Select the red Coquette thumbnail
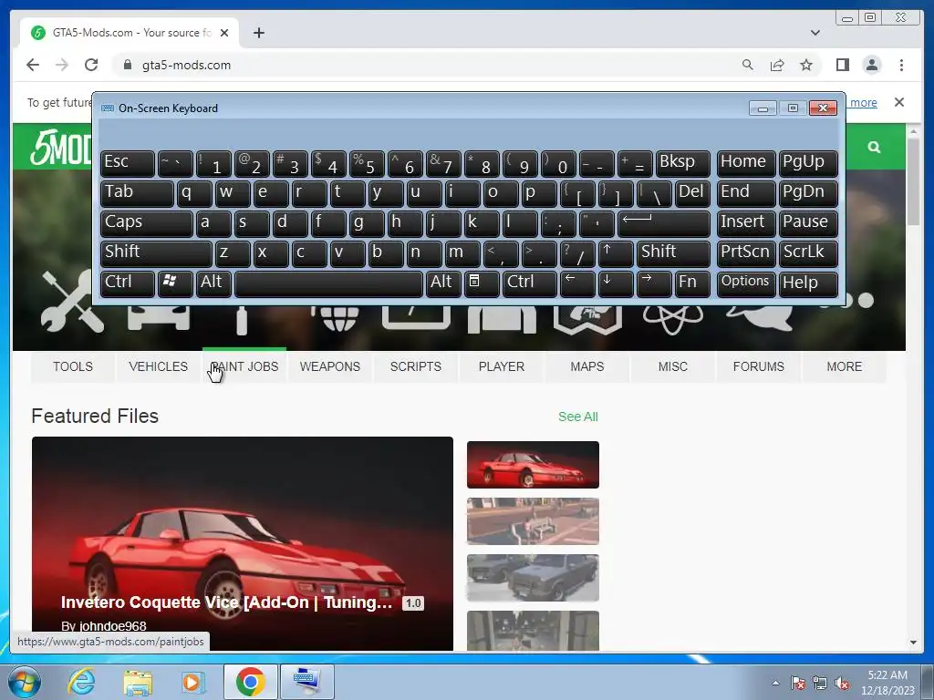 [533, 465]
